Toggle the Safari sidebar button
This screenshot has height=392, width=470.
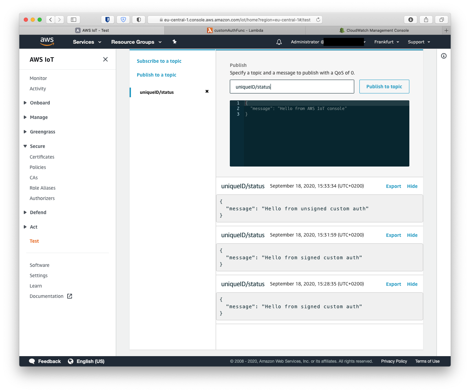click(x=73, y=20)
